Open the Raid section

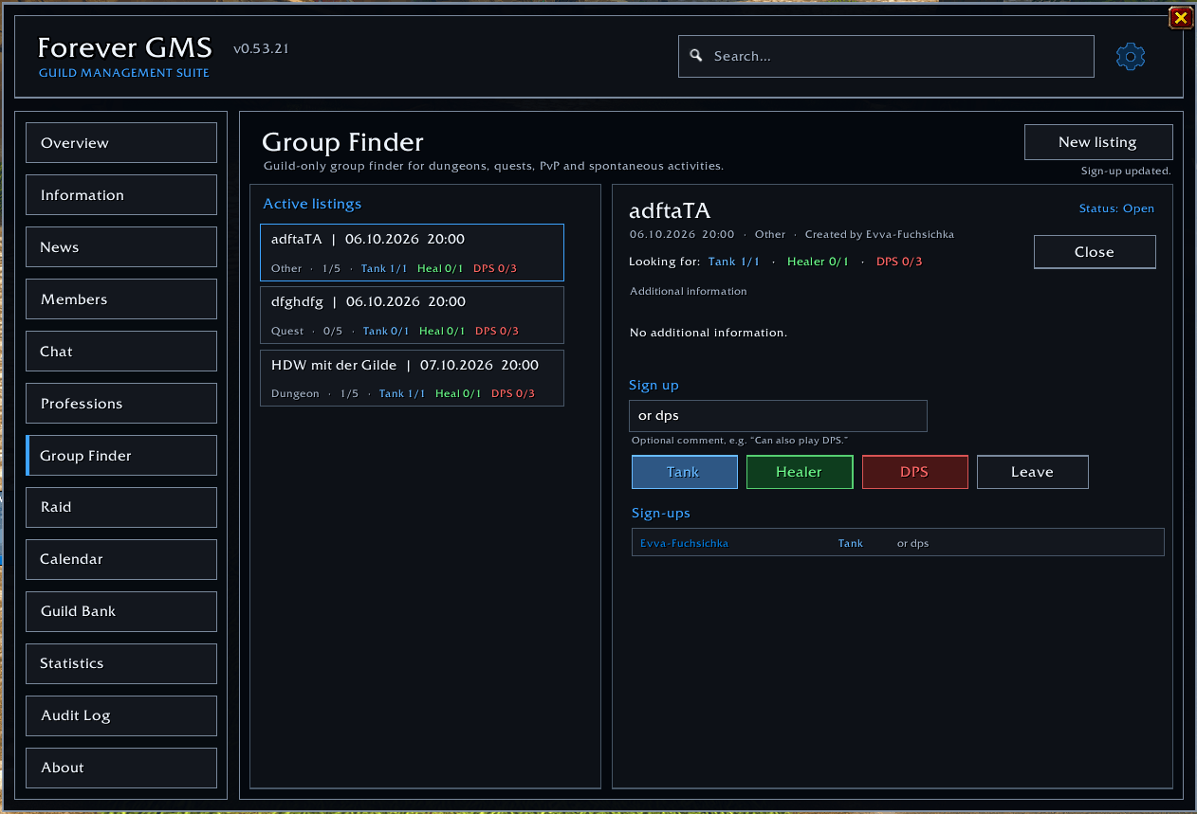click(x=121, y=507)
